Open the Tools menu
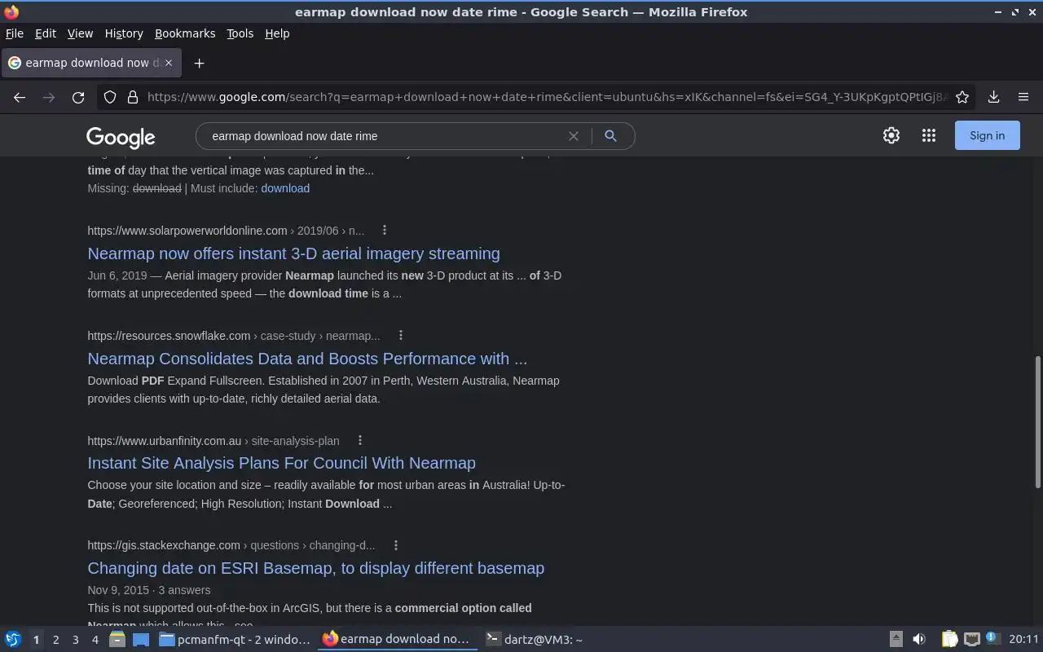The width and height of the screenshot is (1043, 652). tap(240, 33)
